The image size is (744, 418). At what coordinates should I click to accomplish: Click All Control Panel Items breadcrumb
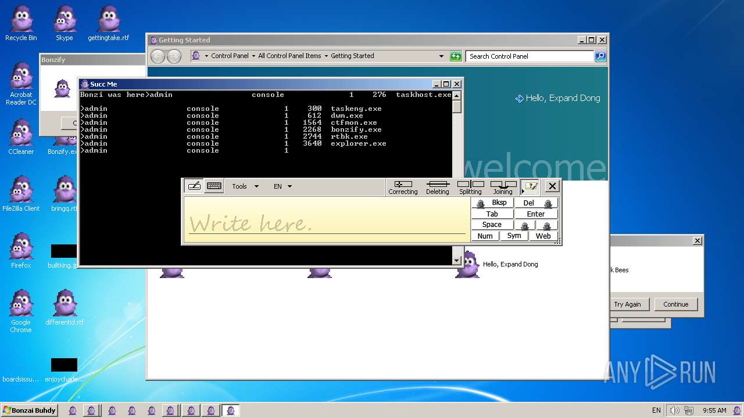click(x=289, y=56)
